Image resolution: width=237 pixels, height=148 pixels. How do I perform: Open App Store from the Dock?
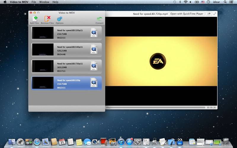[x=129, y=142]
